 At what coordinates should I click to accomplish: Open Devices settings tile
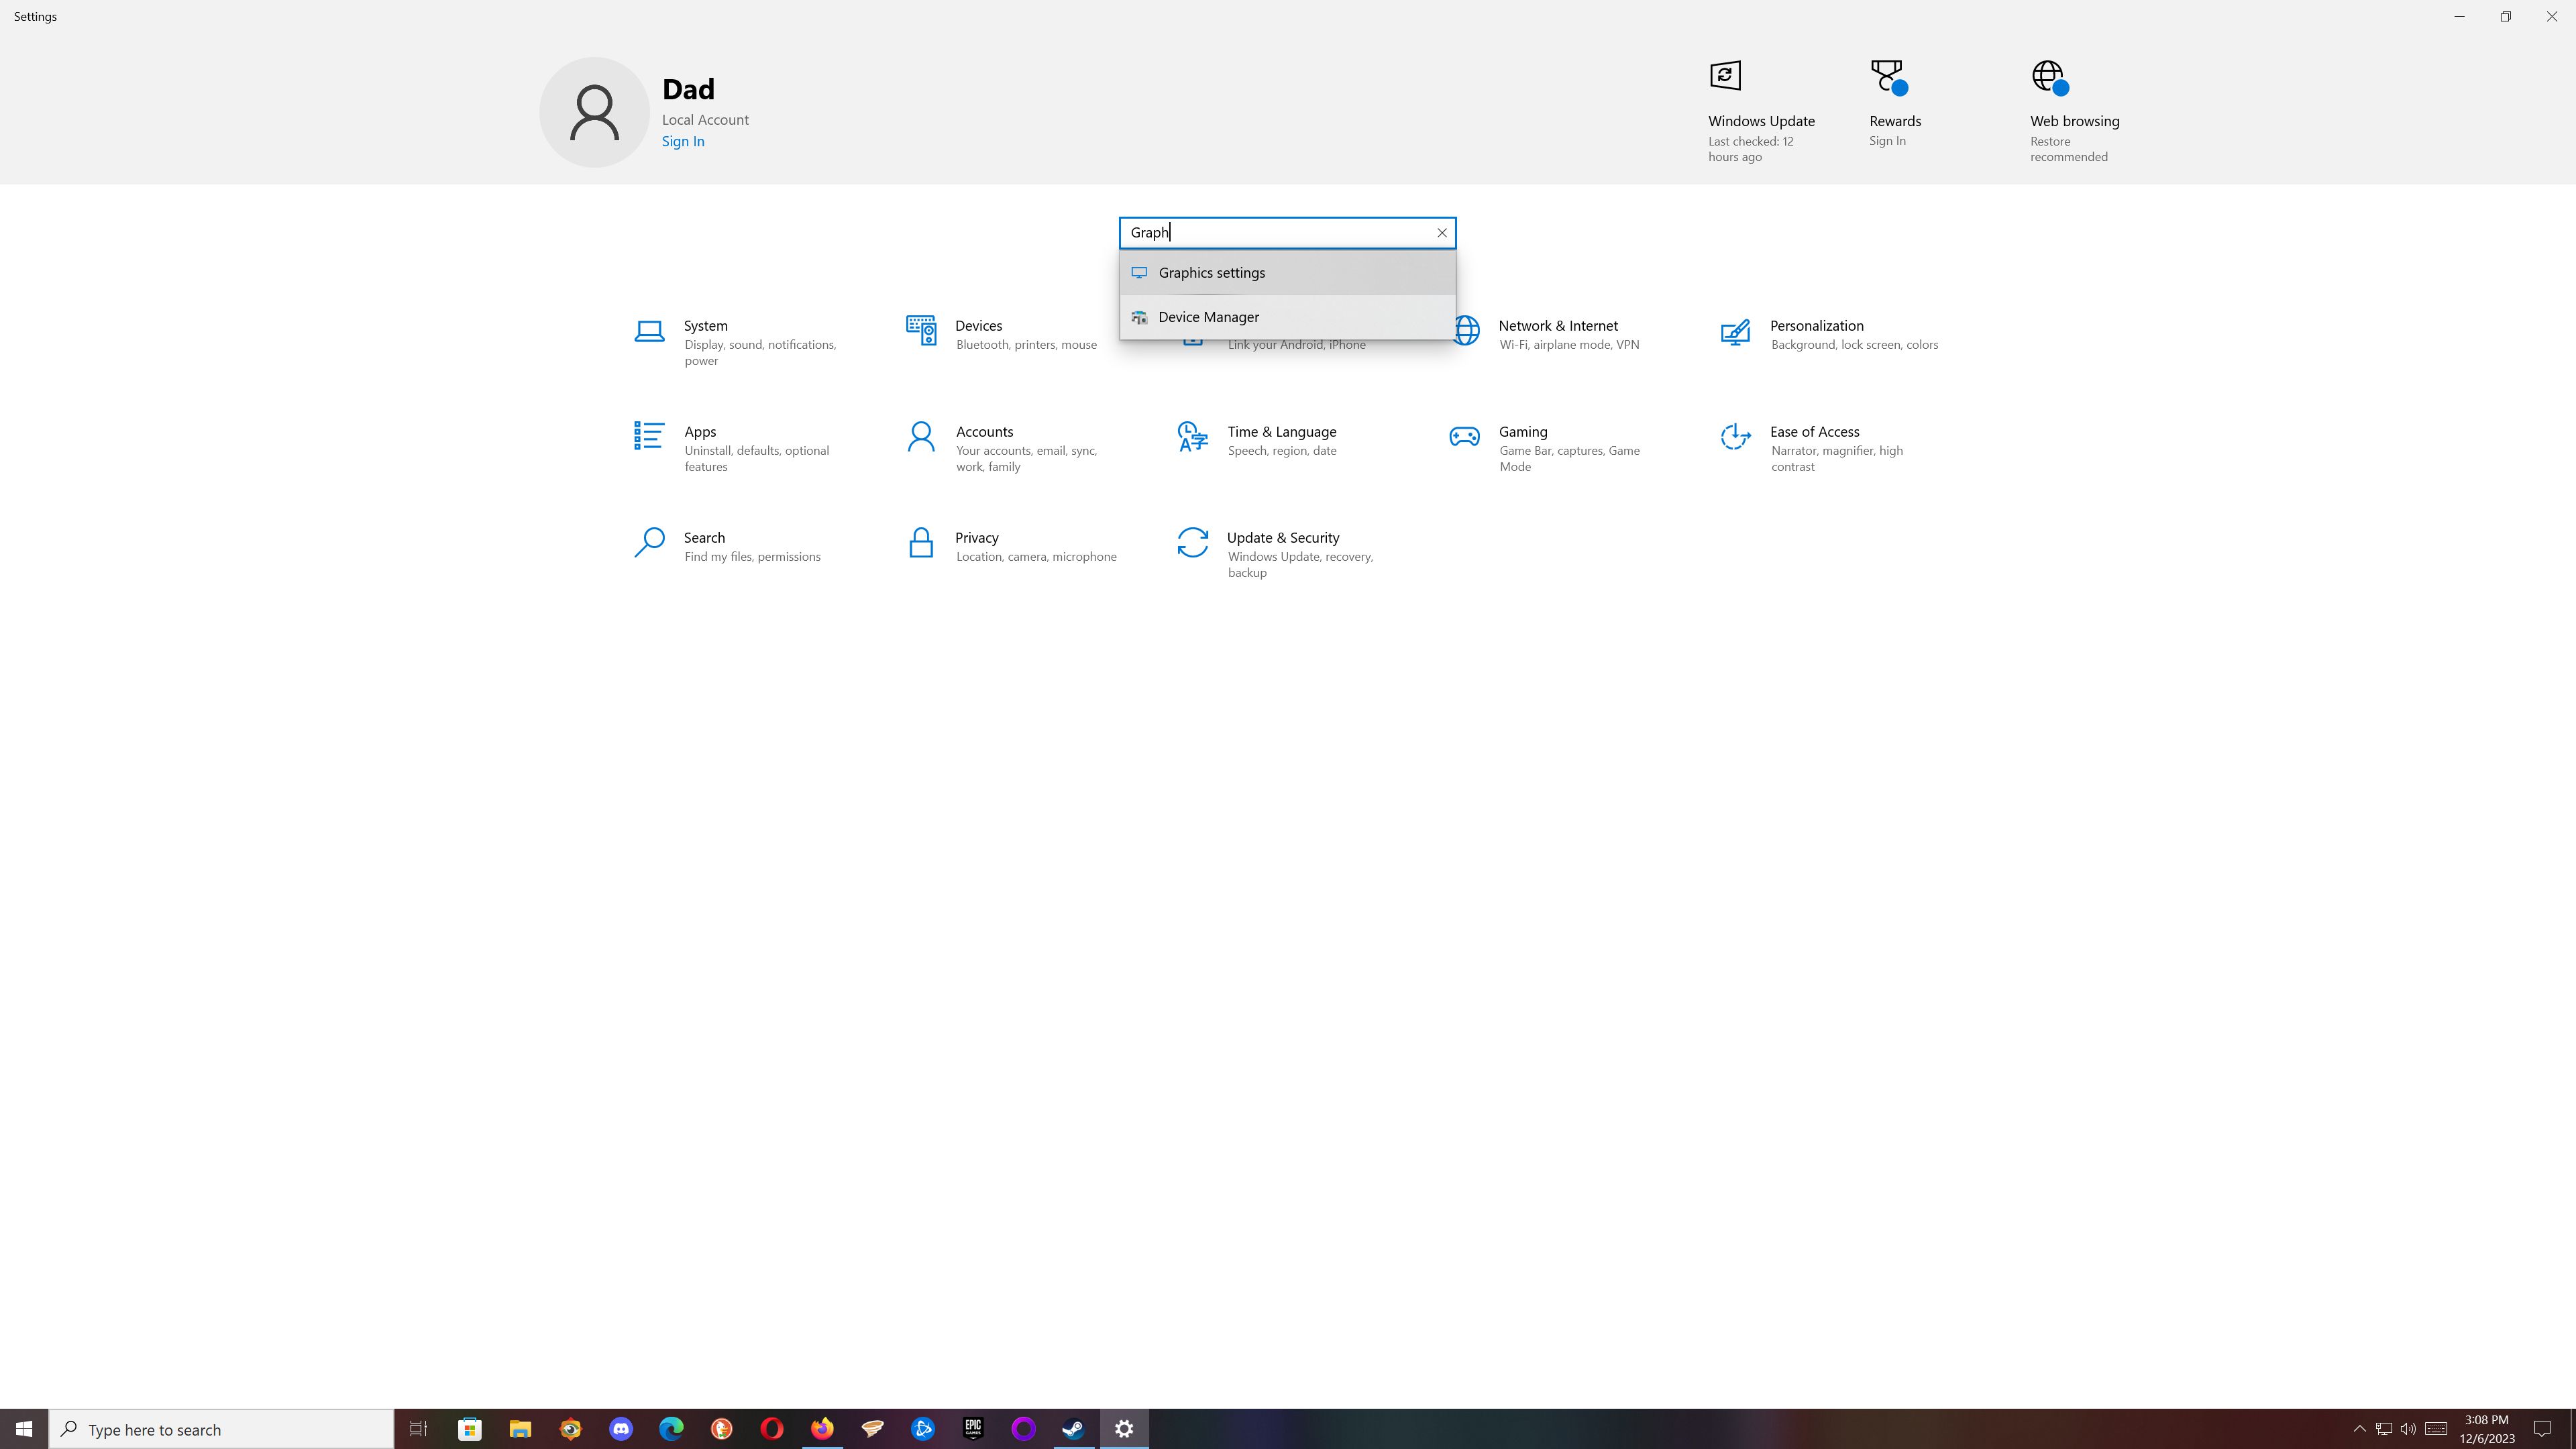[978, 327]
